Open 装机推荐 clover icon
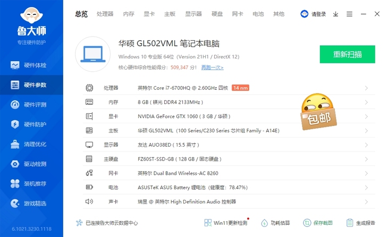 point(15,184)
